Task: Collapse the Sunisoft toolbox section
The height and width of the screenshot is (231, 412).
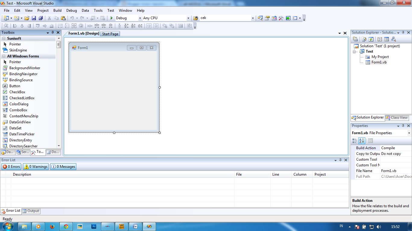Action: (4, 38)
